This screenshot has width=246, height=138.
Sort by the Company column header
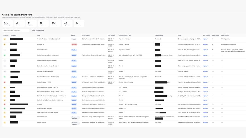[x=13, y=35]
